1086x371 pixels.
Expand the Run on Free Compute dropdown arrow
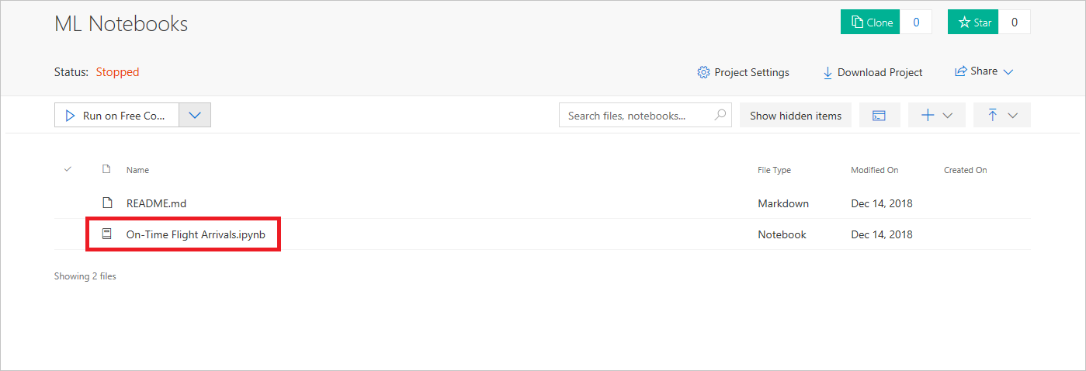(x=195, y=116)
